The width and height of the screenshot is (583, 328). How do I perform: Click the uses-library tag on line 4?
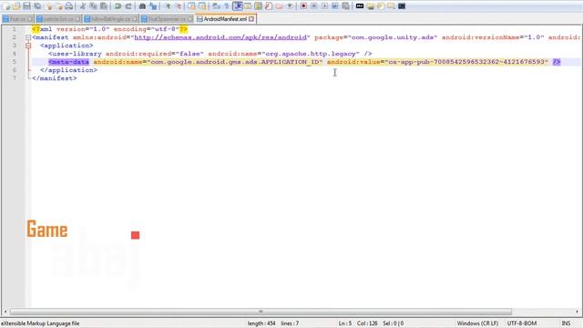75,54
